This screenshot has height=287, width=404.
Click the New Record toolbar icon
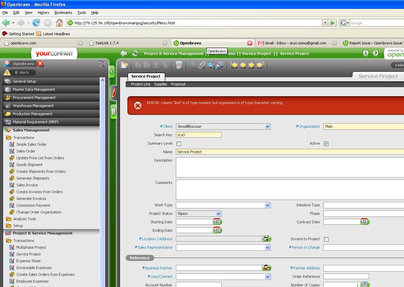coord(124,65)
